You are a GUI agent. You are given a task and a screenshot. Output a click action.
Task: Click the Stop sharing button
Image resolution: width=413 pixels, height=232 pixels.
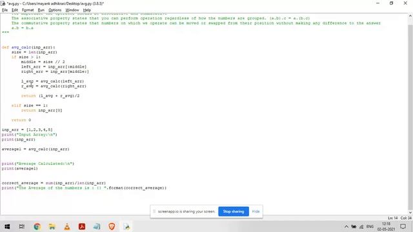pyautogui.click(x=234, y=211)
